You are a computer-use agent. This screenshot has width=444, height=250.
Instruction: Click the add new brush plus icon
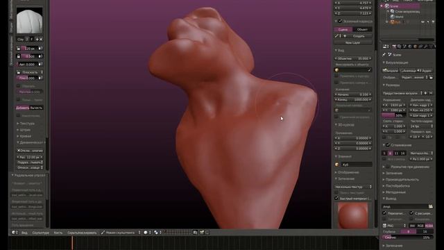tap(37, 39)
